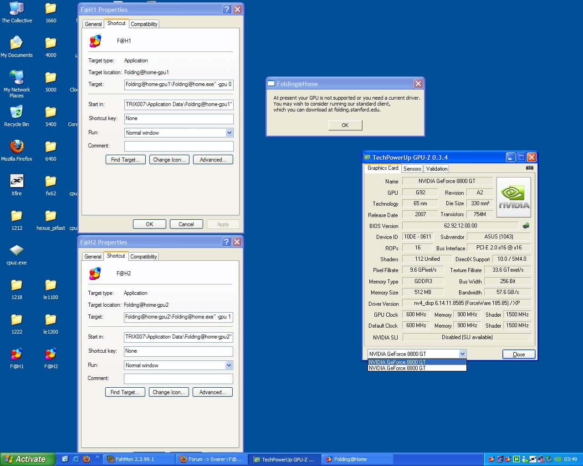
Task: Click Driver Version value in GPU-Z
Action: pos(467,303)
